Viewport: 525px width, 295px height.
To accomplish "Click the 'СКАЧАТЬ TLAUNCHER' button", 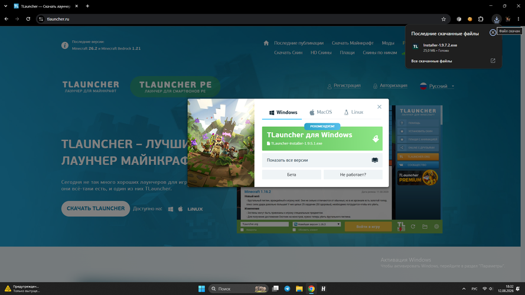I will (96, 208).
